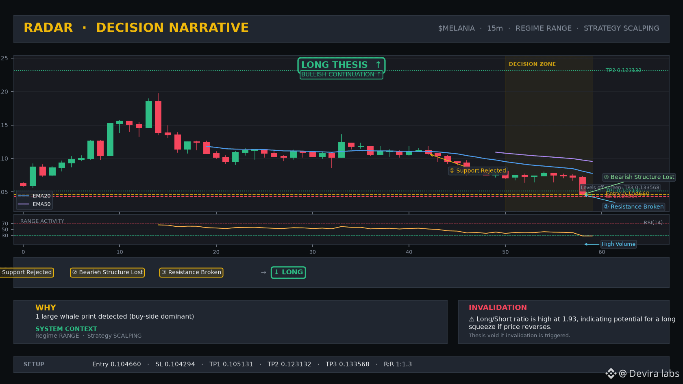Click the SETUP label

pos(34,364)
